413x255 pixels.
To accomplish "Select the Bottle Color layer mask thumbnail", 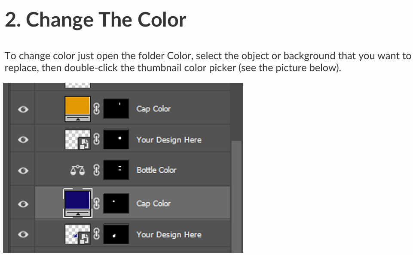I will (x=116, y=170).
